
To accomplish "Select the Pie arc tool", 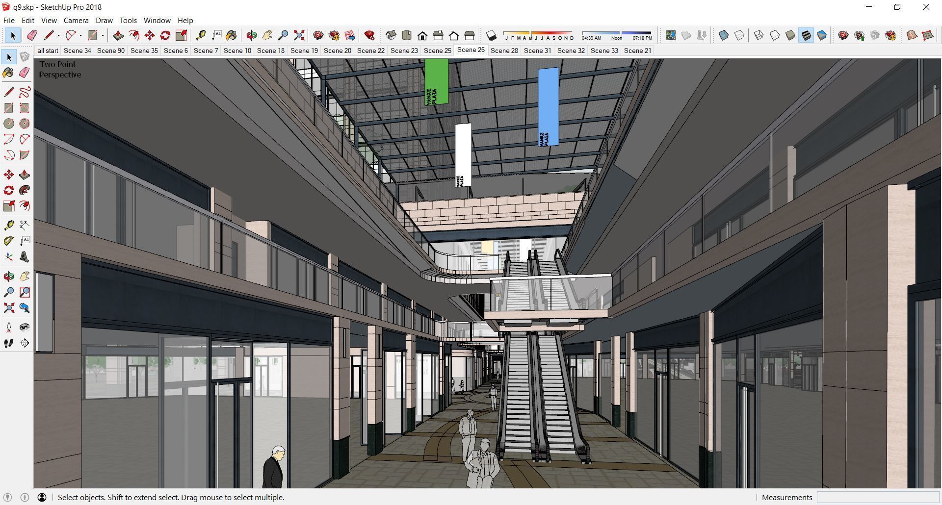I will click(x=25, y=155).
